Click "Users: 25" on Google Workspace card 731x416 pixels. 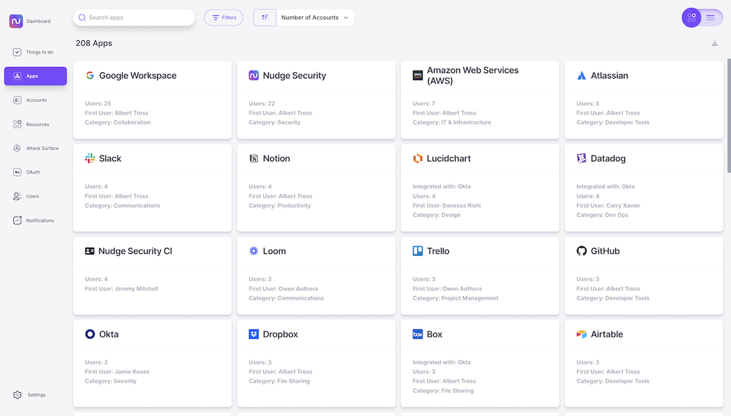(x=98, y=104)
